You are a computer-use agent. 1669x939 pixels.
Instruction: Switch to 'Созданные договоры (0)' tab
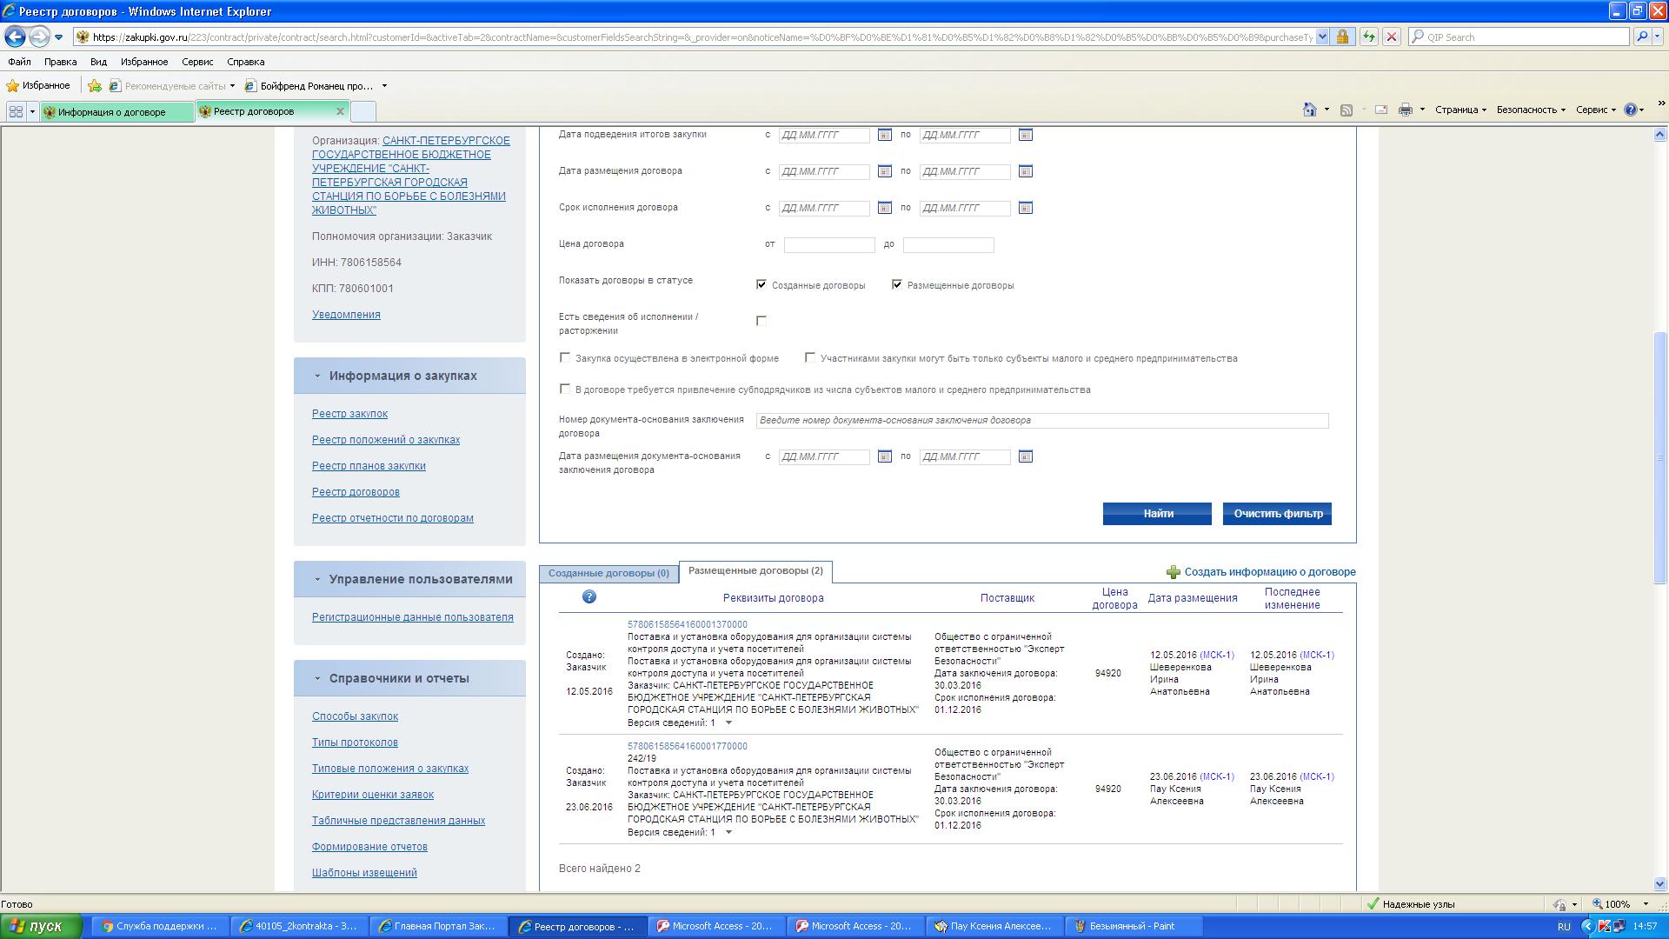(x=608, y=573)
